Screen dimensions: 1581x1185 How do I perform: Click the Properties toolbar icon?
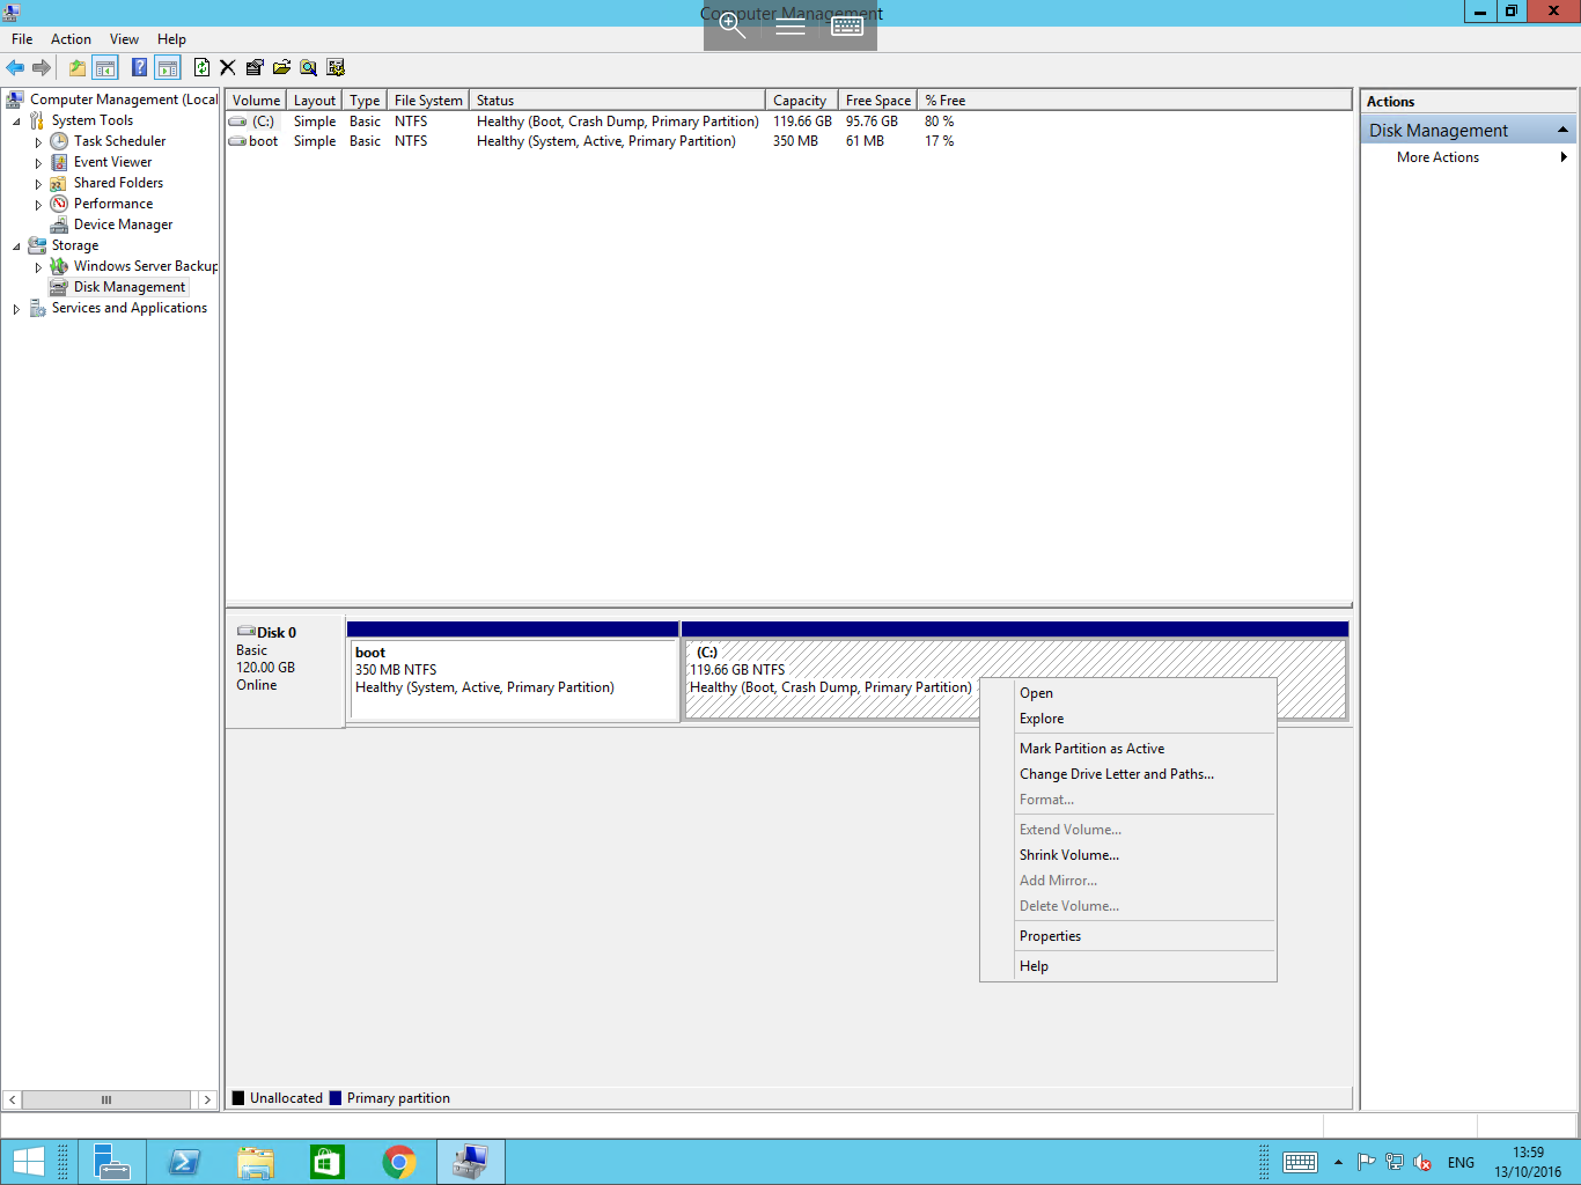255,68
